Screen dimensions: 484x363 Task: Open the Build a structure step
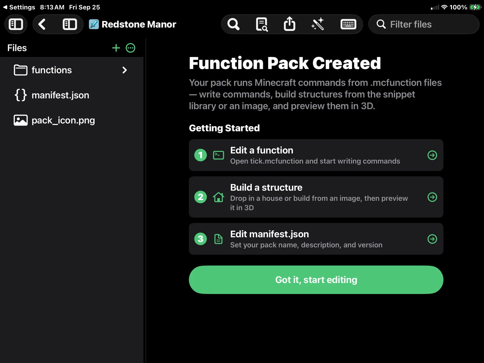[316, 197]
